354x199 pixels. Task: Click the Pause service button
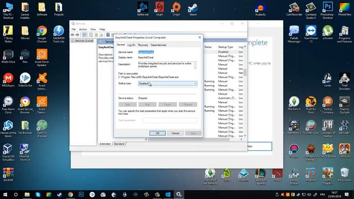[168, 104]
